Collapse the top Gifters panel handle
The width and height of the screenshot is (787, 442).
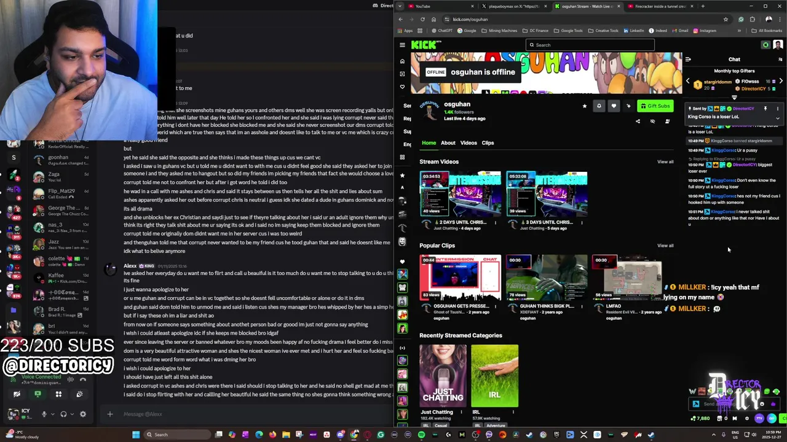click(734, 97)
